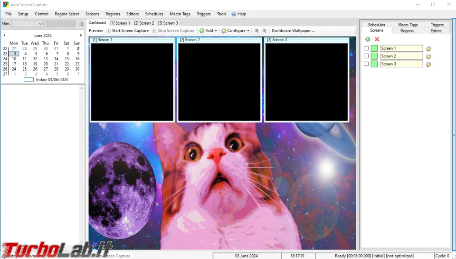
Task: Click the Screen 2 name input field
Action: pyautogui.click(x=401, y=56)
